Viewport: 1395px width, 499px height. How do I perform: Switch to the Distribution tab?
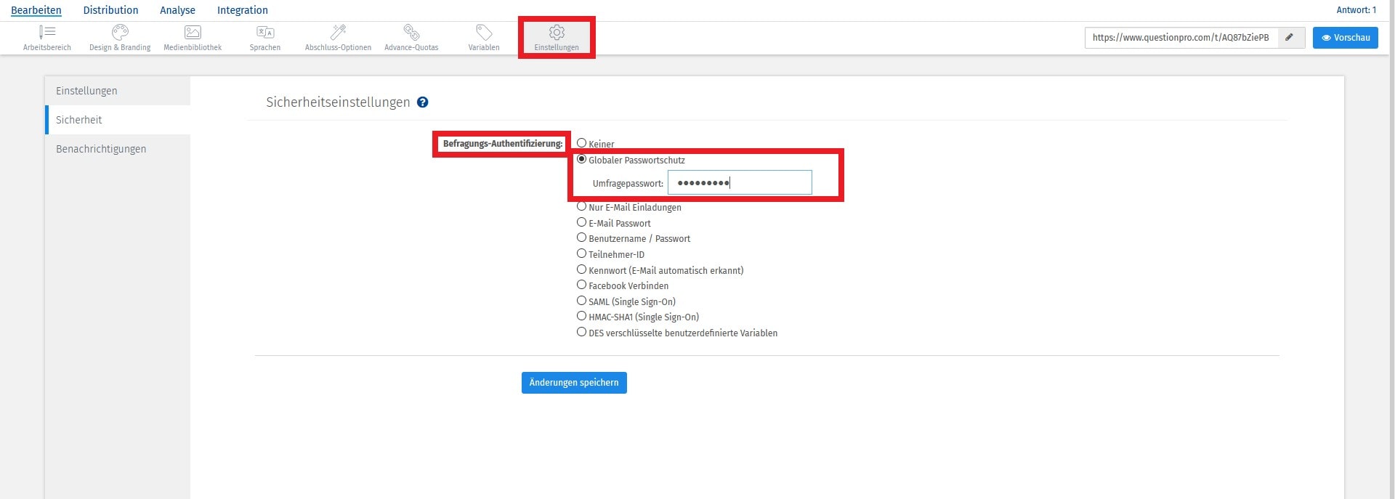point(110,10)
